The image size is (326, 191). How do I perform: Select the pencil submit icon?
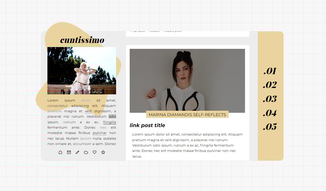pyautogui.click(x=77, y=152)
